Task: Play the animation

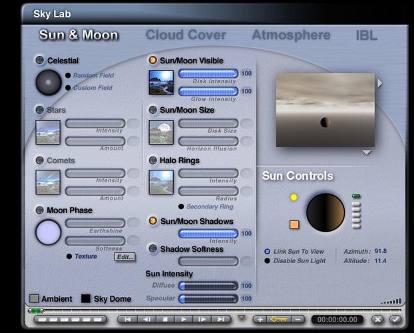Action: pos(184,319)
